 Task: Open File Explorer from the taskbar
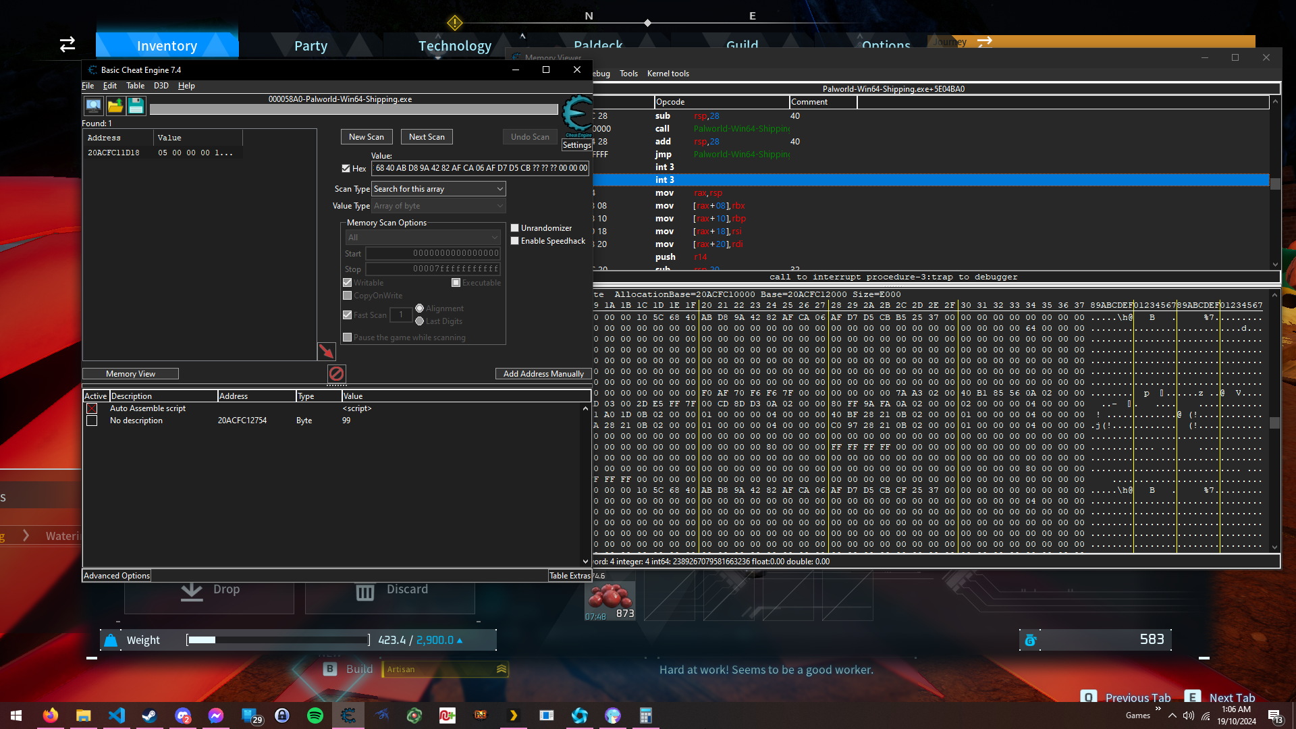tap(84, 715)
